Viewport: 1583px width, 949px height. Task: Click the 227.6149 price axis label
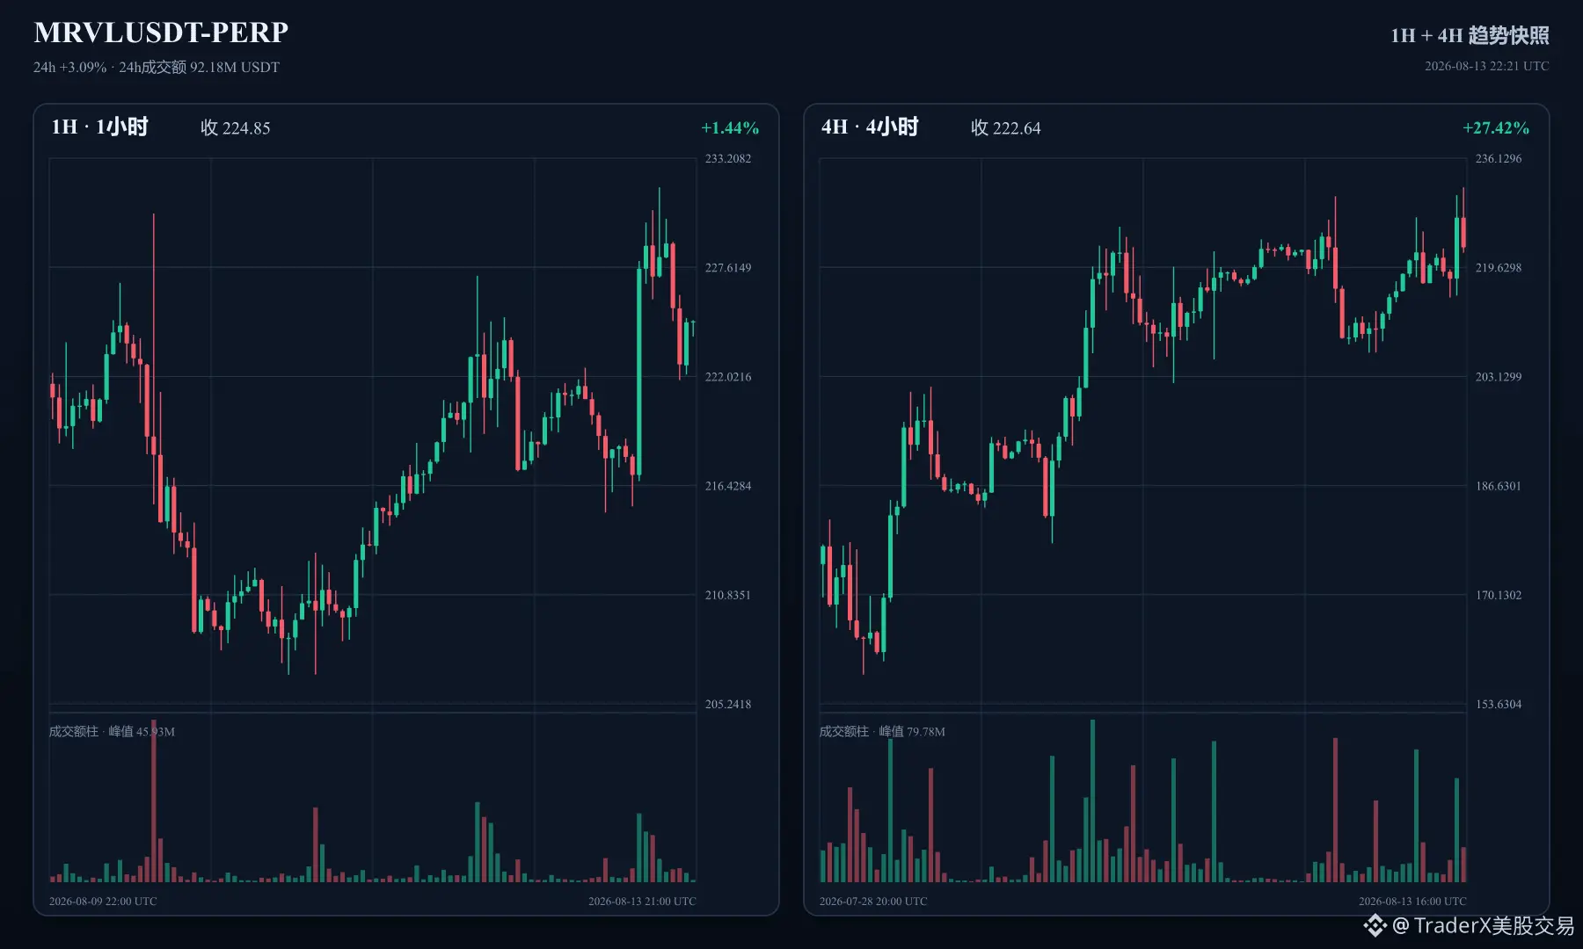[x=728, y=268]
